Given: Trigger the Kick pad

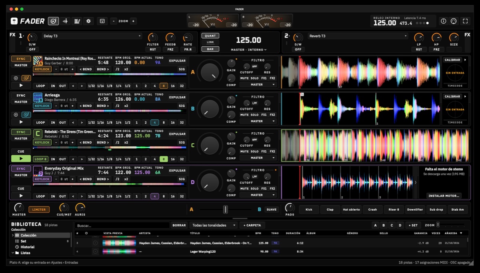Looking at the screenshot, I should (309, 209).
